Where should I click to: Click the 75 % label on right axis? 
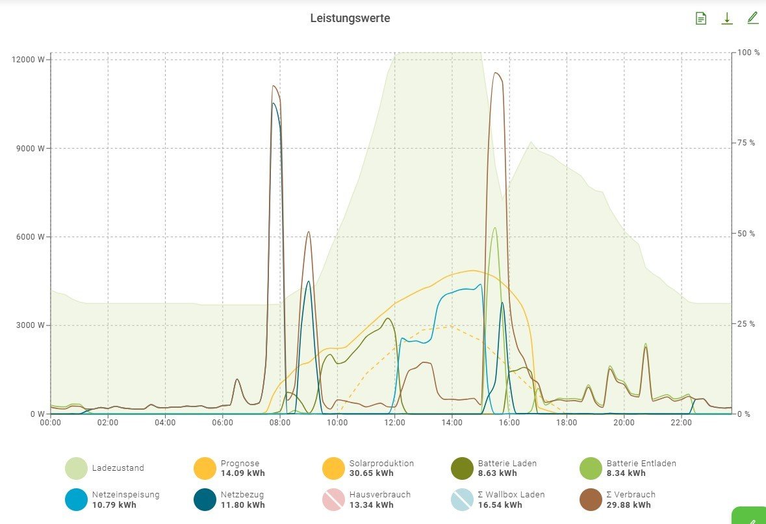(x=747, y=143)
